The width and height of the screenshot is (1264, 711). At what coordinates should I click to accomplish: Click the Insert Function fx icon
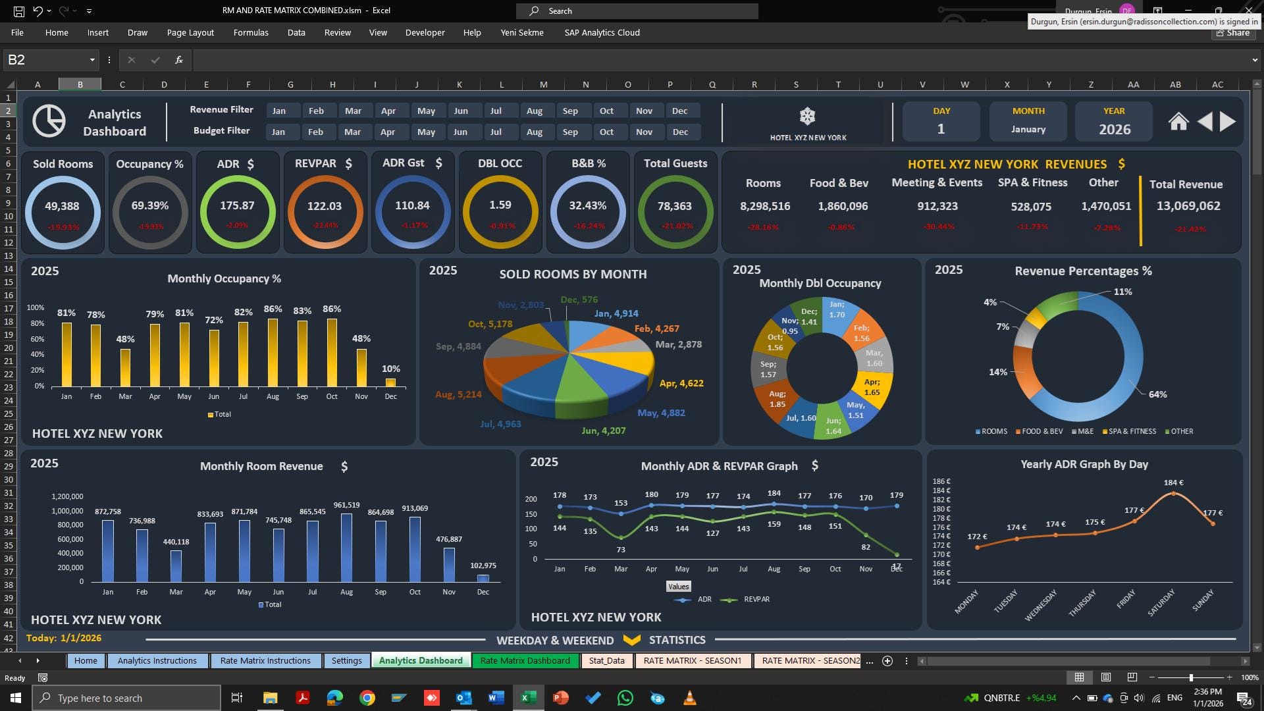(x=178, y=60)
